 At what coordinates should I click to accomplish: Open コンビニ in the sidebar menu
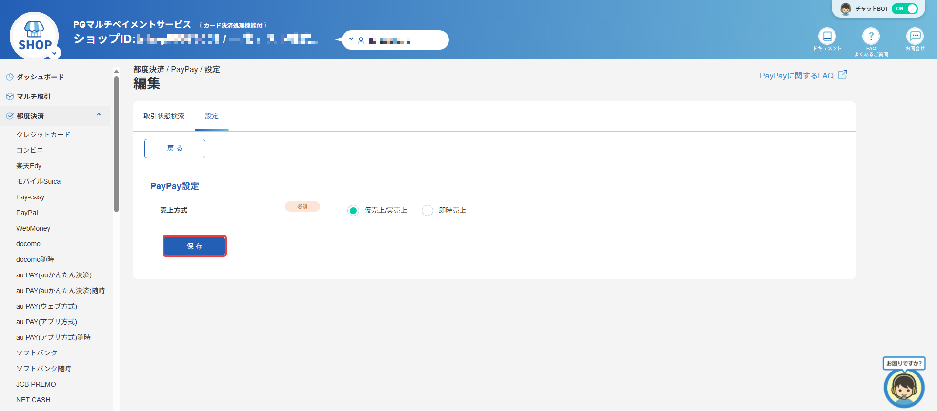coord(30,150)
